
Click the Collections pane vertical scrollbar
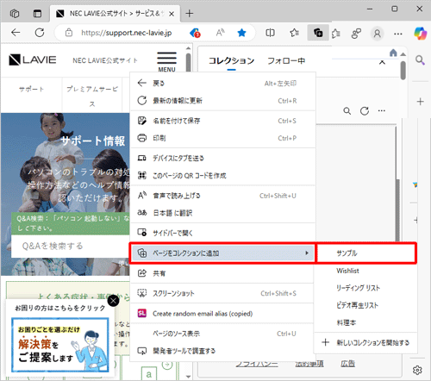[x=403, y=70]
